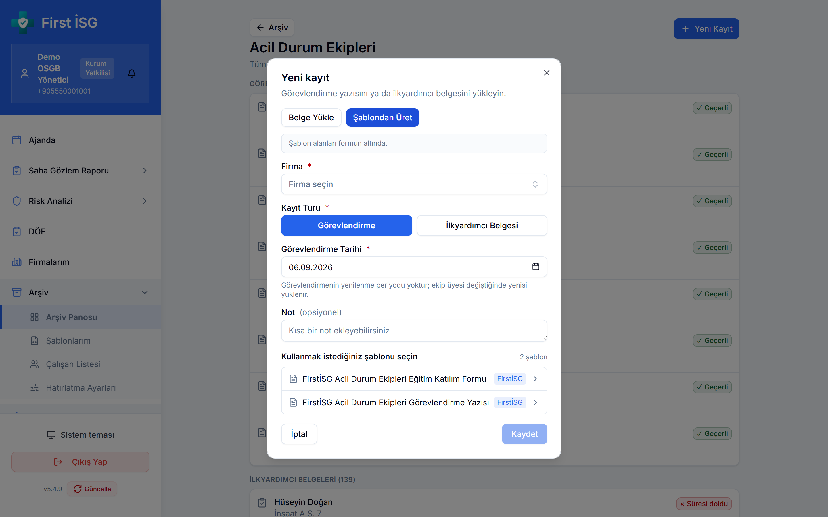Close the Yeni kayıt dialog
The width and height of the screenshot is (828, 517).
(x=547, y=73)
